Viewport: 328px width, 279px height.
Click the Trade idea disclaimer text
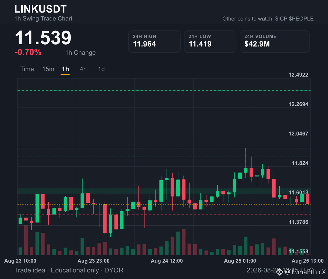[69, 270]
